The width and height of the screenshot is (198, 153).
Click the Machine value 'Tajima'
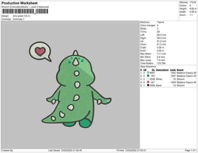tap(160, 22)
